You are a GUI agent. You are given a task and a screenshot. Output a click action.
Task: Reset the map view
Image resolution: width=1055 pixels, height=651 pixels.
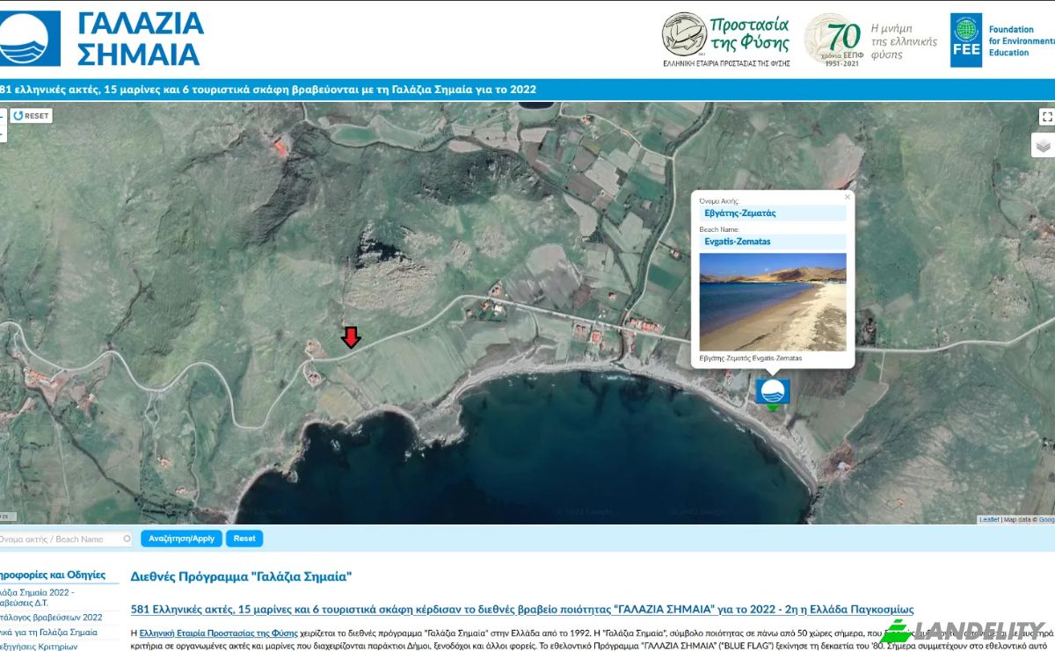tap(32, 116)
